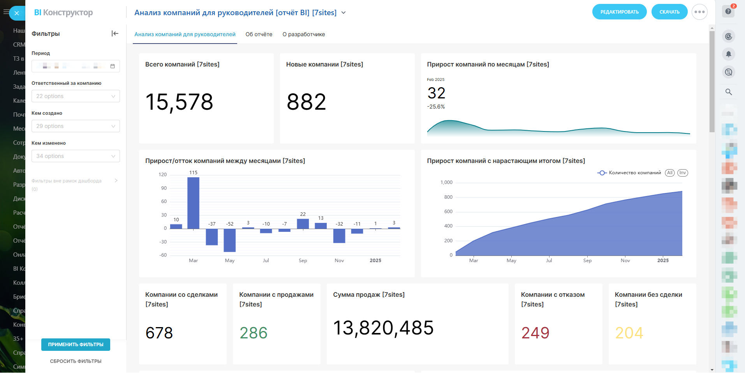Click the search magnifier icon in right sidebar

pyautogui.click(x=729, y=92)
